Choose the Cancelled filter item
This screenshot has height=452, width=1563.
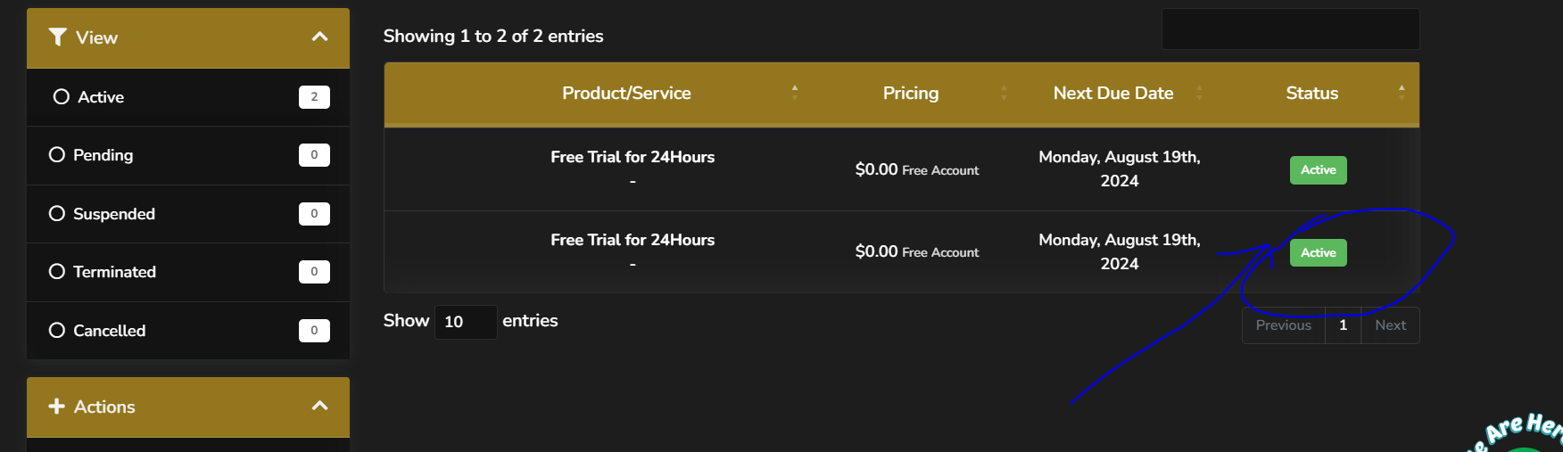point(188,331)
